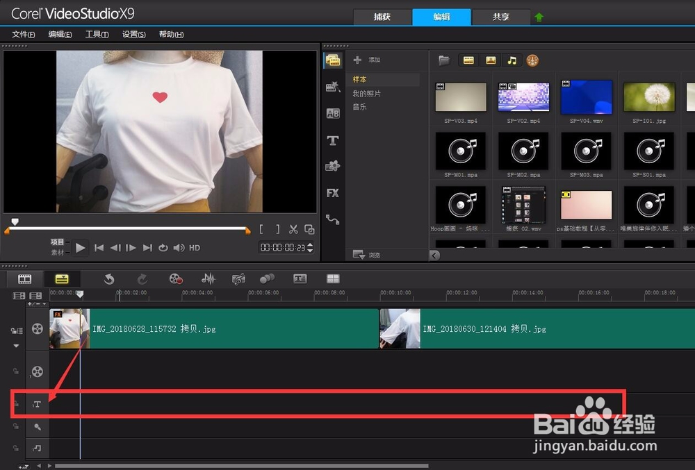Open the 编辑 (Edit) menu
The height and width of the screenshot is (470, 695).
[60, 34]
